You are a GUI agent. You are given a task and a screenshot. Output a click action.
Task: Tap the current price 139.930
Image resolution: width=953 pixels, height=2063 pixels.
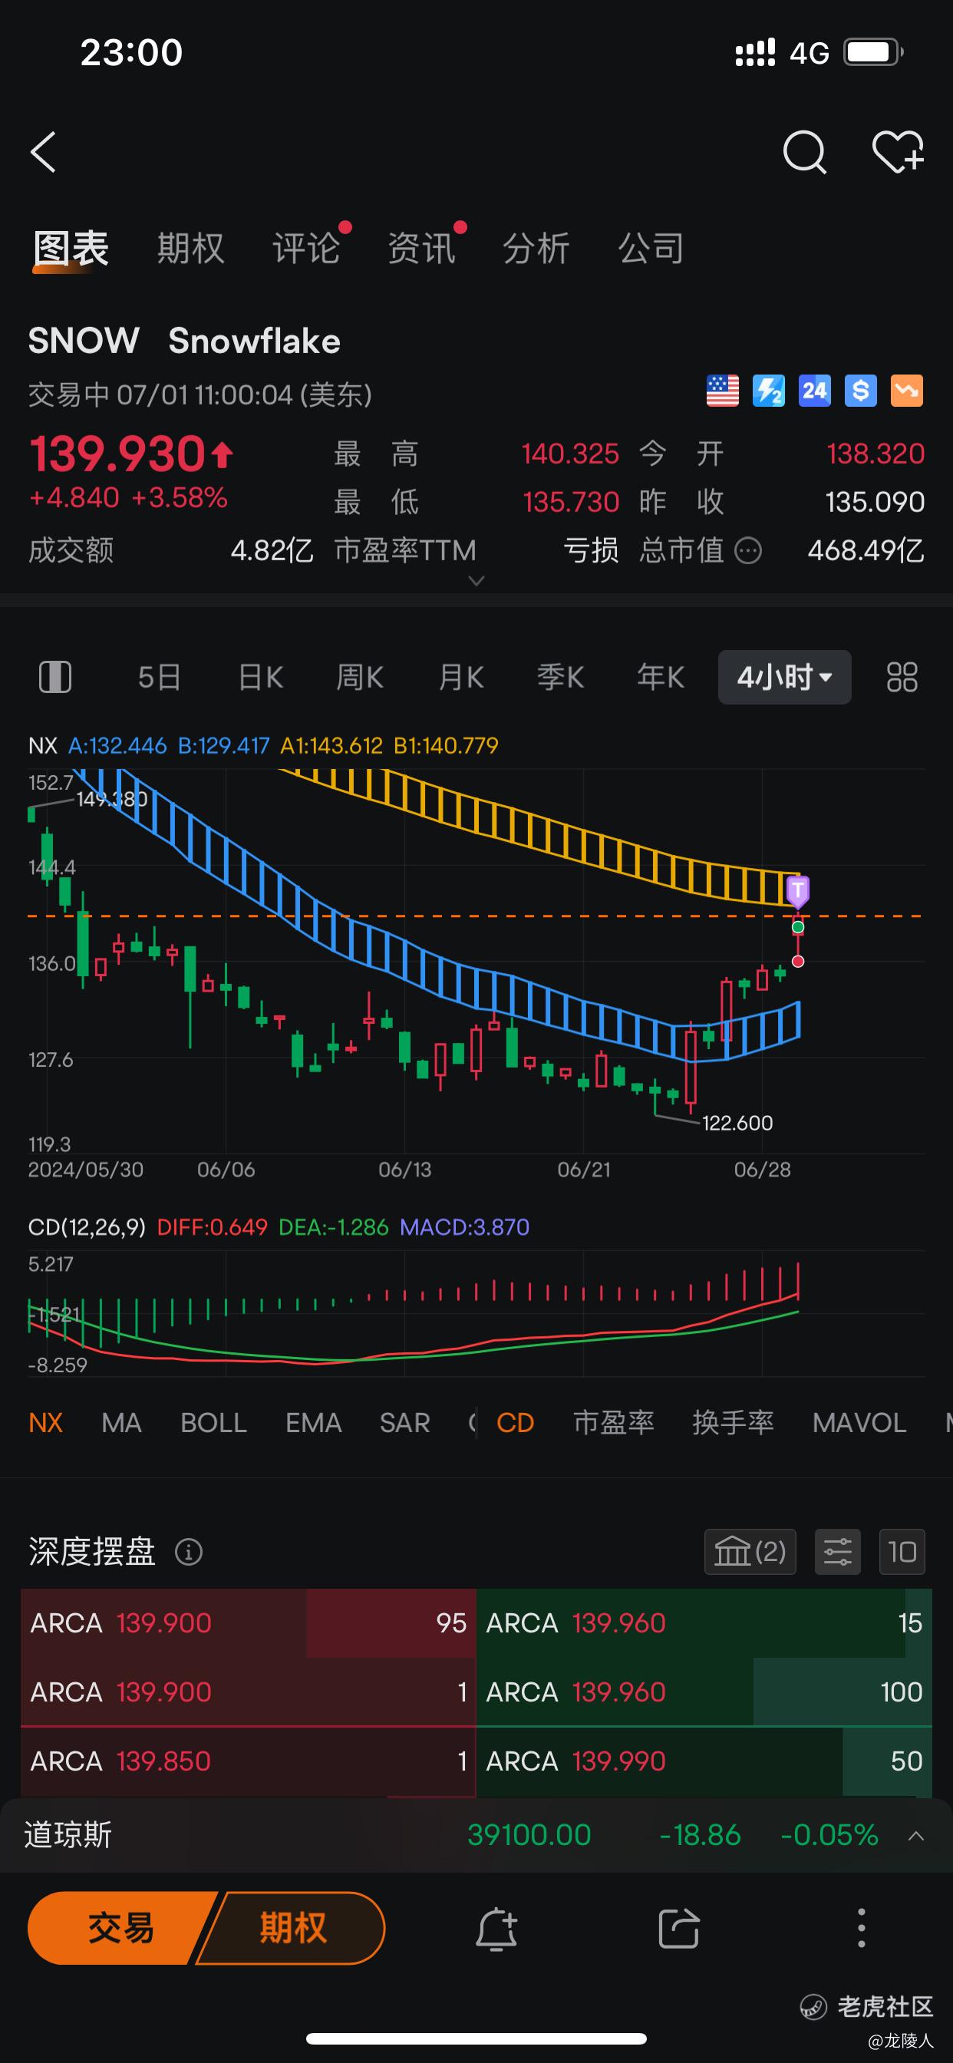[x=118, y=454]
